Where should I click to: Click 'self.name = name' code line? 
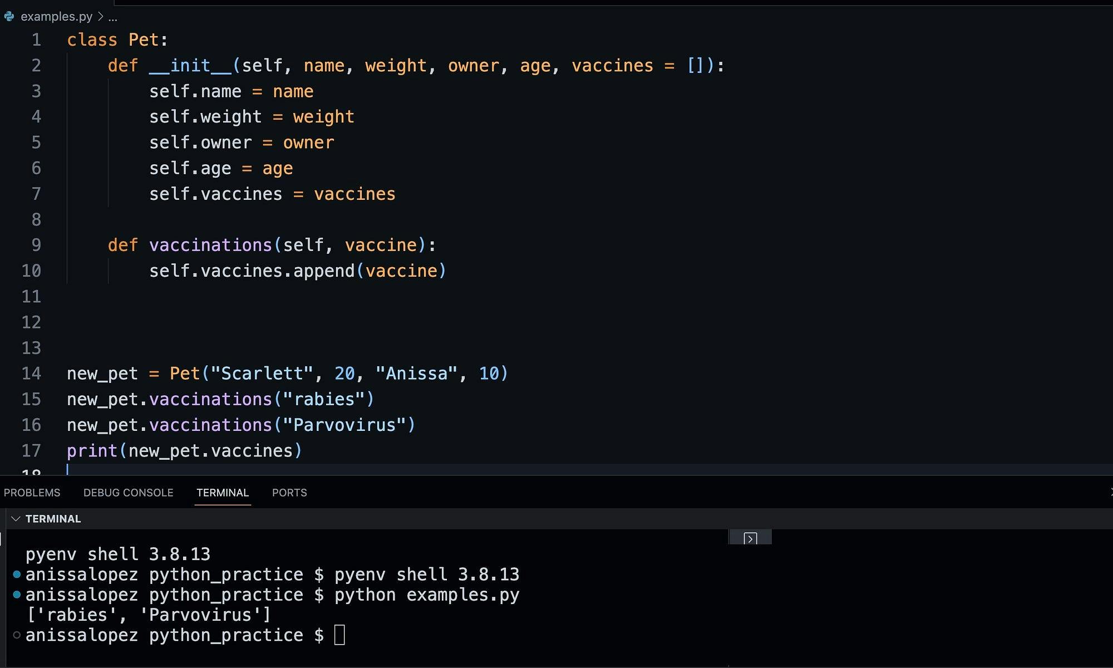coord(231,91)
